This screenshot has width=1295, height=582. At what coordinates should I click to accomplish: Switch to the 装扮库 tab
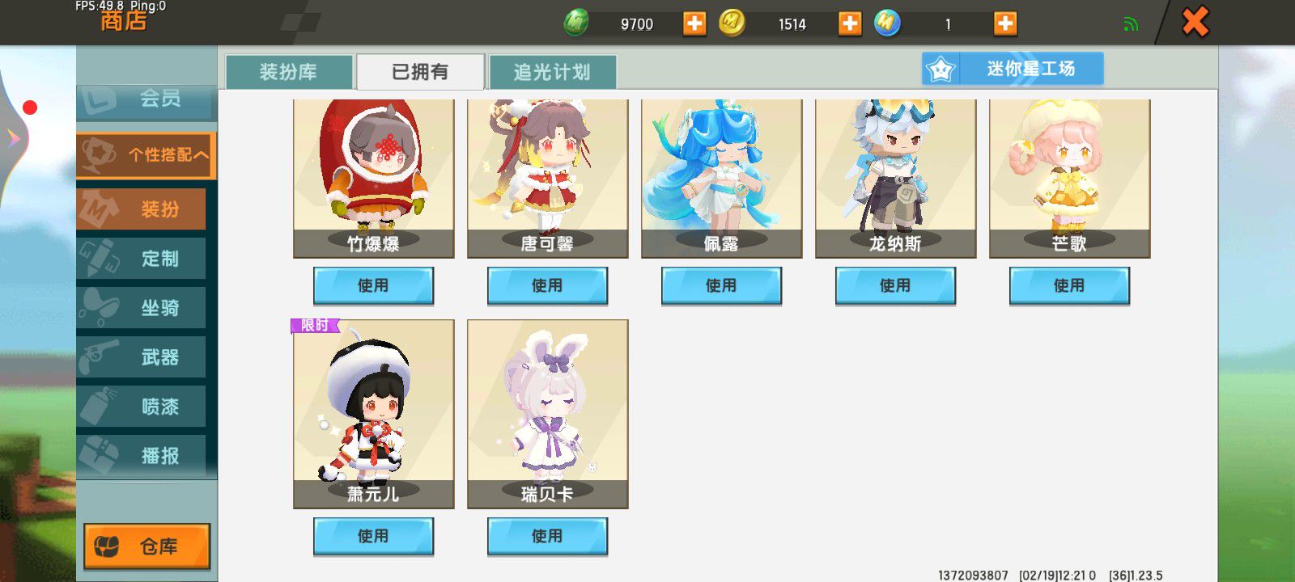(289, 72)
